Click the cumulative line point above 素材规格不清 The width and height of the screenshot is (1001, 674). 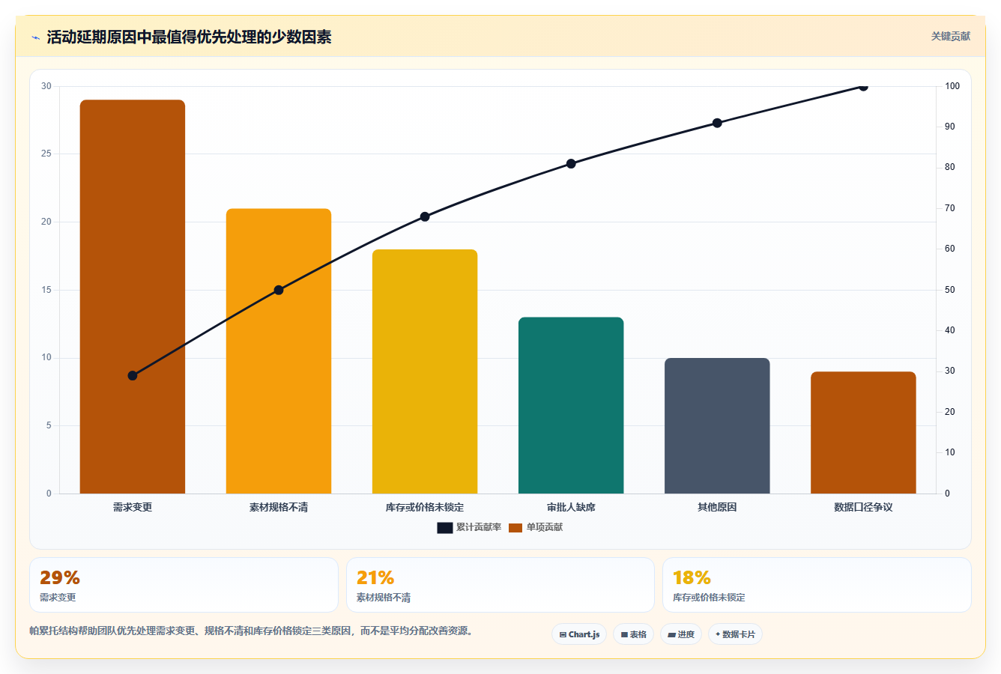click(279, 290)
